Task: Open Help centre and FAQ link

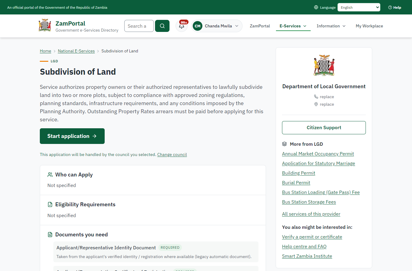Action: tap(304, 246)
